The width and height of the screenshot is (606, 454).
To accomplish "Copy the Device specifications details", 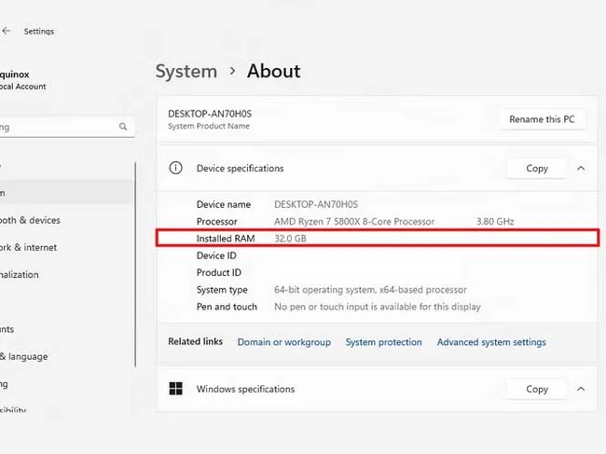I will (x=536, y=169).
